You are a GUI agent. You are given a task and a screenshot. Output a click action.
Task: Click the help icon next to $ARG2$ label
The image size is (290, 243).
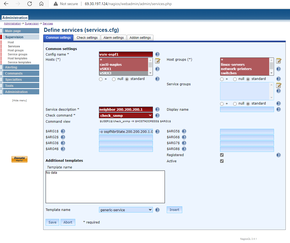click(x=63, y=137)
